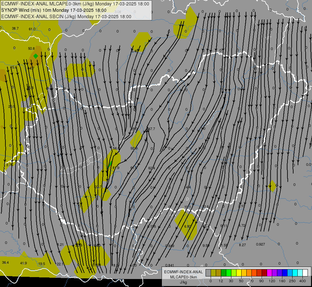Select the dark red legend swatch
Screen dimensions: 312x287
[x=264, y=273]
